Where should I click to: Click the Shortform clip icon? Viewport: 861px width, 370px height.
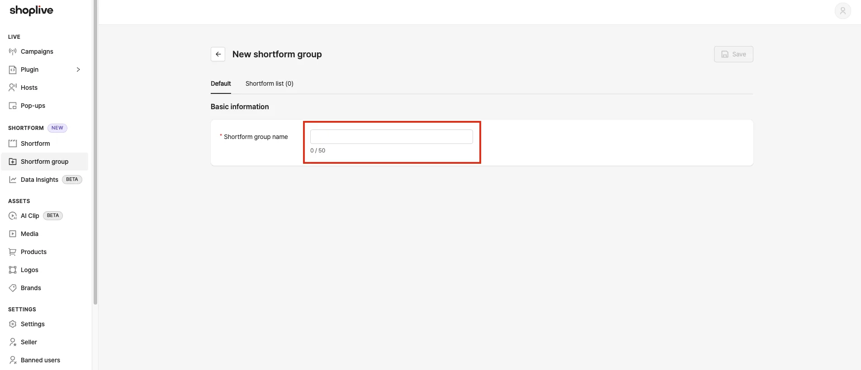[13, 143]
